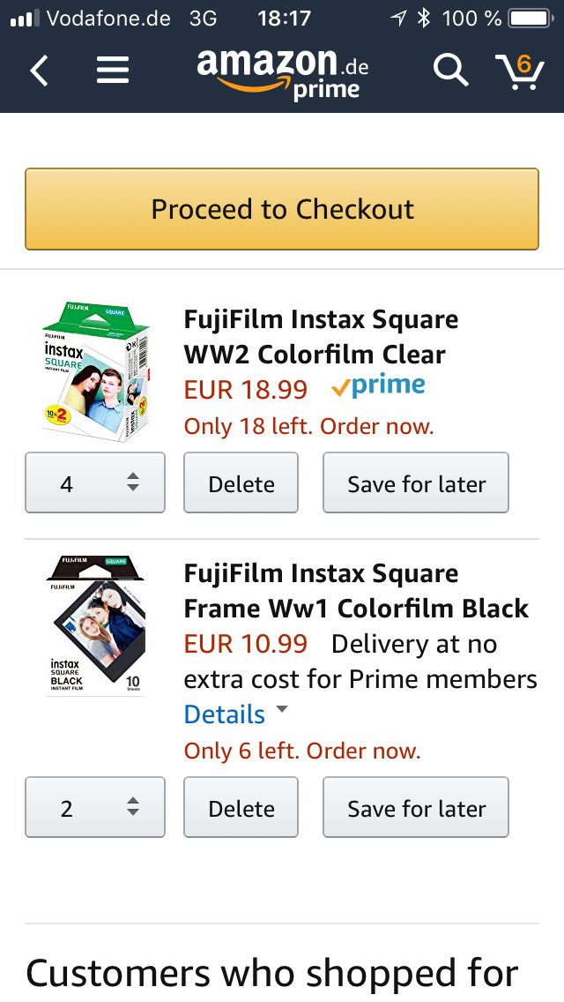Tap the Bluetooth status icon
The image size is (564, 1002).
pyautogui.click(x=424, y=19)
